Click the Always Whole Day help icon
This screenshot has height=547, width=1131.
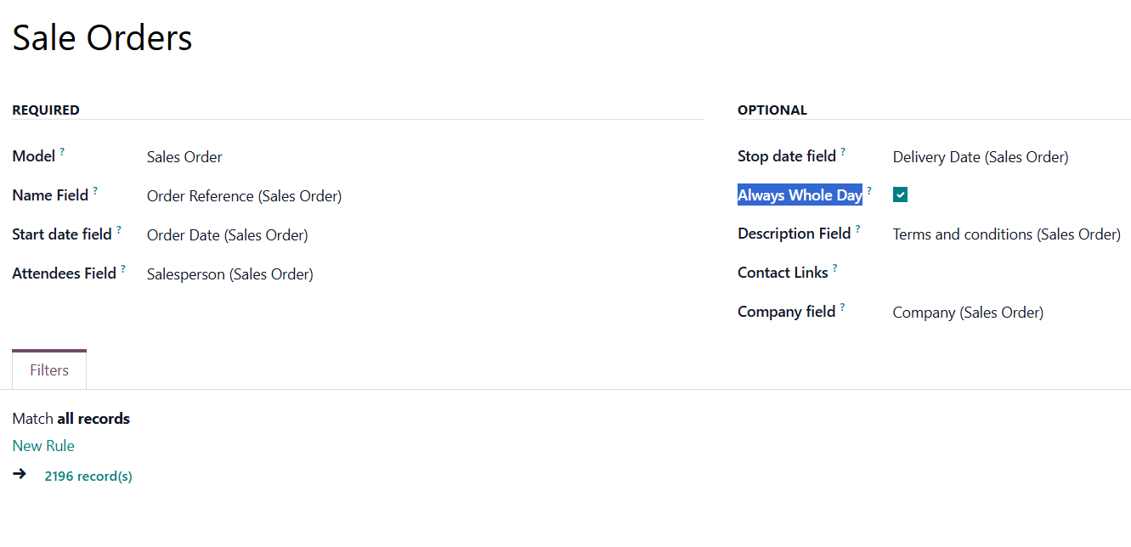pos(869,191)
